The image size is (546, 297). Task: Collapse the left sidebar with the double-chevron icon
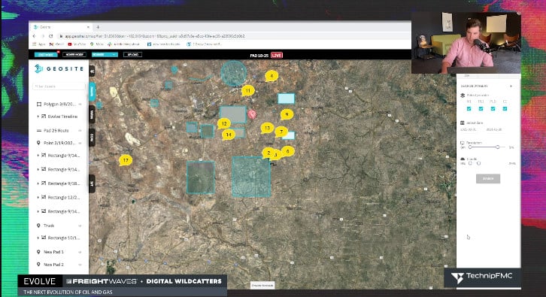[93, 71]
